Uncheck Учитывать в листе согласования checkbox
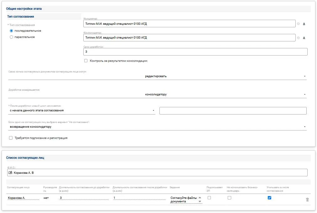Image resolution: width=317 pixels, height=213 pixels. 269,198
